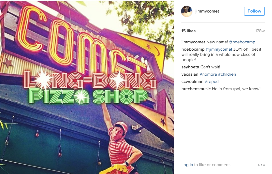Visit hoebocamp commenter profile
Image resolution: width=272 pixels, height=174 pixels.
pyautogui.click(x=193, y=49)
